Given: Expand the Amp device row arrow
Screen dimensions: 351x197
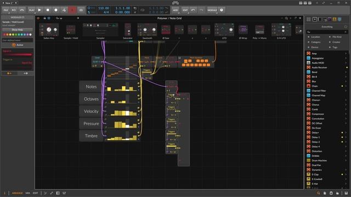Looking at the screenshot, I should pos(346,54).
